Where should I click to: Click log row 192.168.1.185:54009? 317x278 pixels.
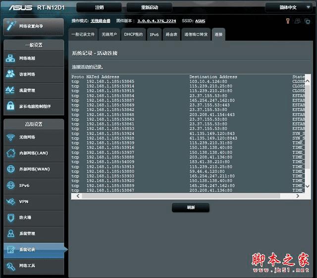tap(110, 162)
